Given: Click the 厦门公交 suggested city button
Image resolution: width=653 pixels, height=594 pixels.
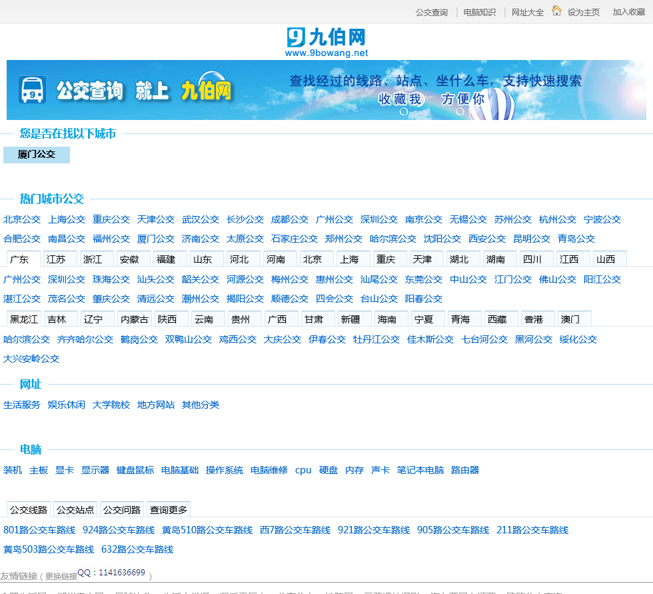Looking at the screenshot, I should [x=37, y=155].
